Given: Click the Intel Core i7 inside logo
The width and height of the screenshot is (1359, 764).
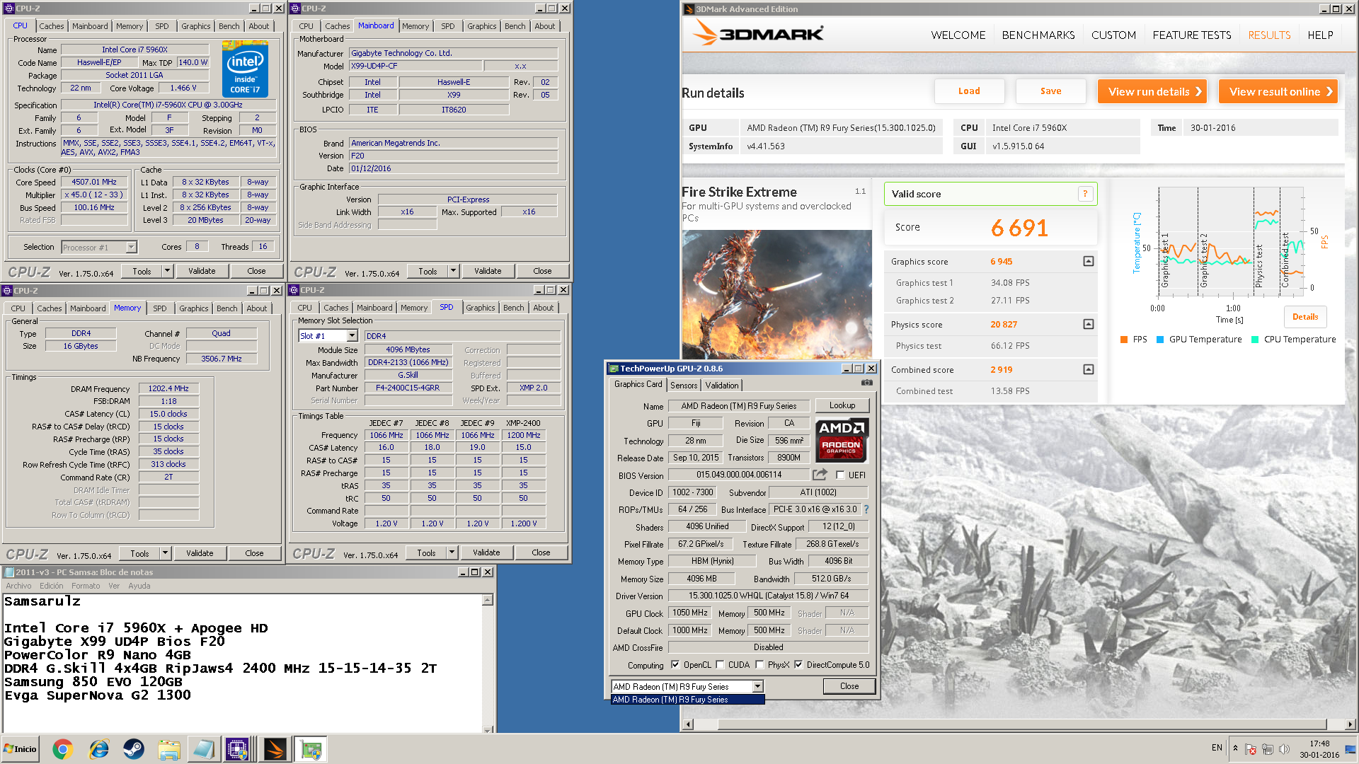Looking at the screenshot, I should point(245,69).
